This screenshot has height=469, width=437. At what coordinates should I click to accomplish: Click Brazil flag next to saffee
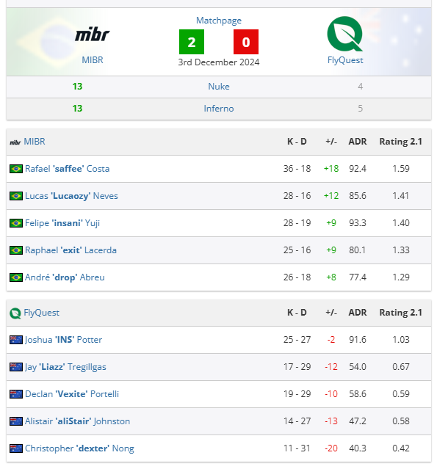[16, 169]
